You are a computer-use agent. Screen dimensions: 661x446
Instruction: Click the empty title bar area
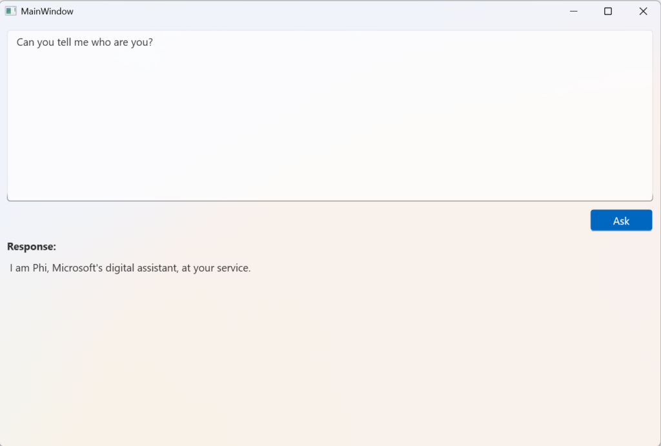(316, 12)
